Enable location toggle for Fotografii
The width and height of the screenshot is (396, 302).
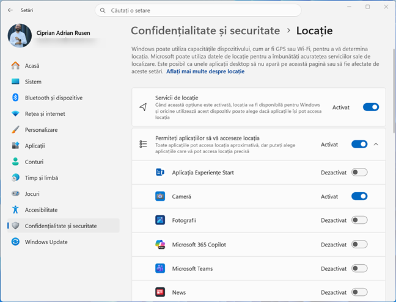pyautogui.click(x=359, y=220)
